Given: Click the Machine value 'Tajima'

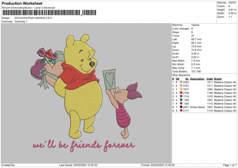Looking at the screenshot, I should click(195, 25).
